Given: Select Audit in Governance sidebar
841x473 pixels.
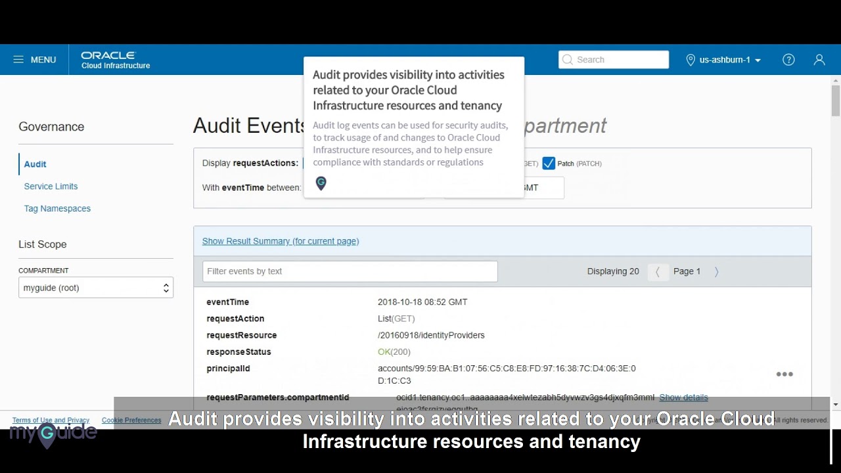Looking at the screenshot, I should coord(35,164).
